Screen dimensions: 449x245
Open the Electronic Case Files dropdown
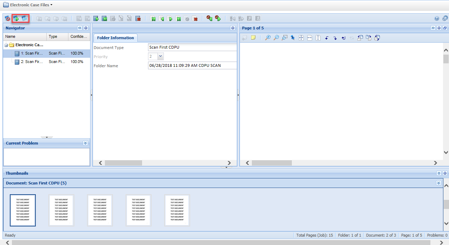(x=51, y=5)
